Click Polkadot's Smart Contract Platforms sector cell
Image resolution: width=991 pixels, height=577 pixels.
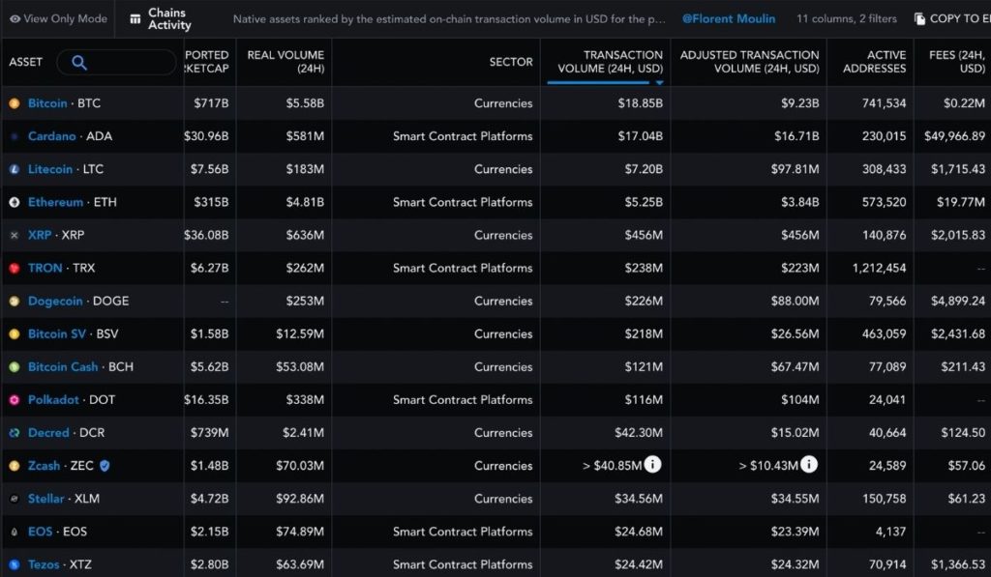(463, 399)
